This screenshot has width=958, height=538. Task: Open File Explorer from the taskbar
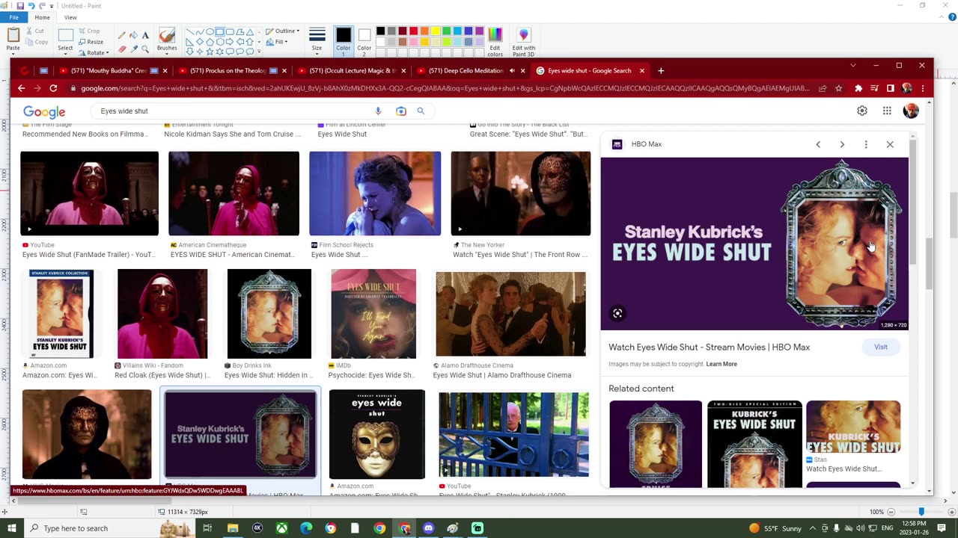tap(233, 528)
